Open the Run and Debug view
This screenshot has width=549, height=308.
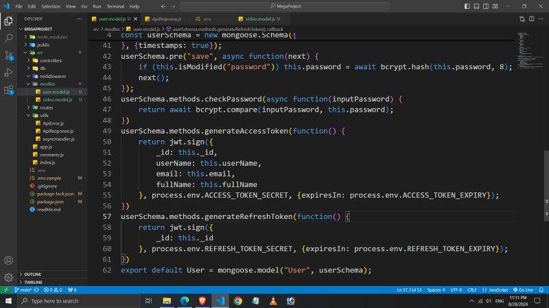click(x=8, y=73)
